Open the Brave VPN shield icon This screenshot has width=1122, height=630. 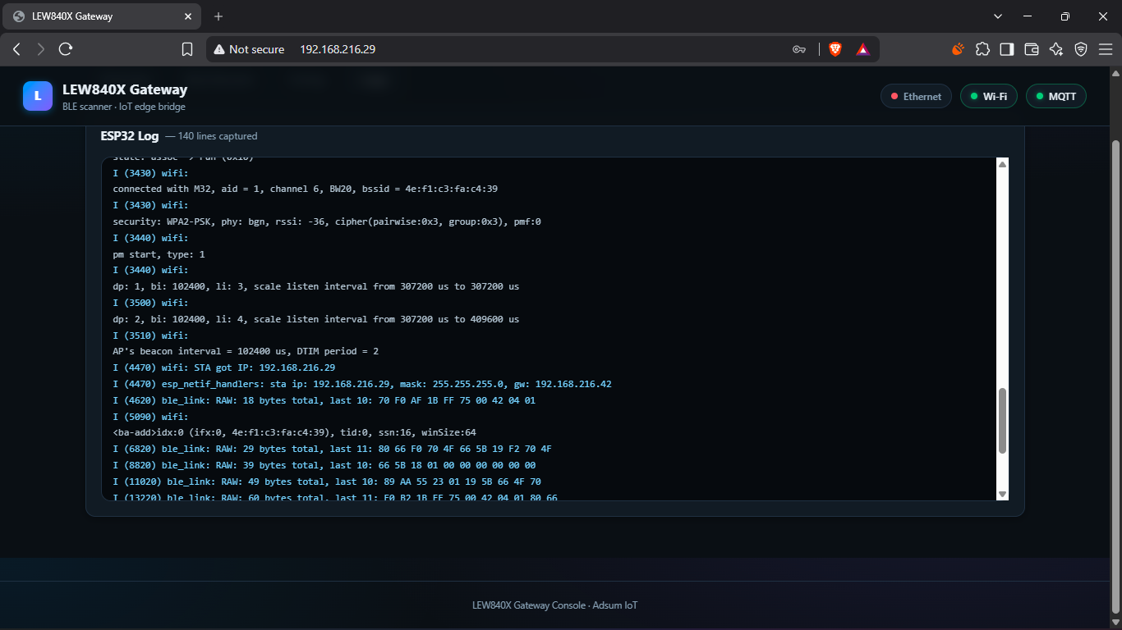(x=1081, y=49)
